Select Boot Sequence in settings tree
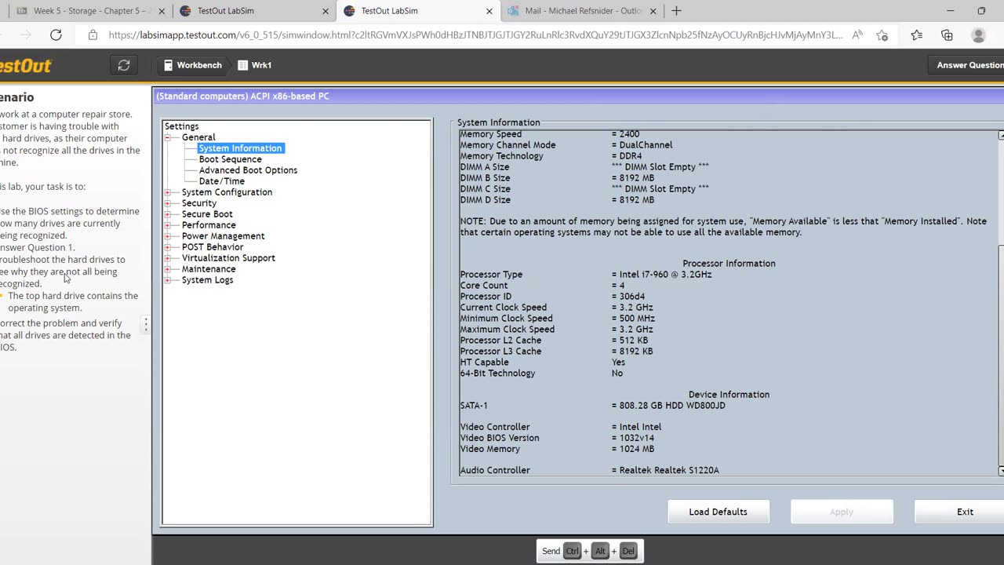Image resolution: width=1004 pixels, height=565 pixels. 230,159
